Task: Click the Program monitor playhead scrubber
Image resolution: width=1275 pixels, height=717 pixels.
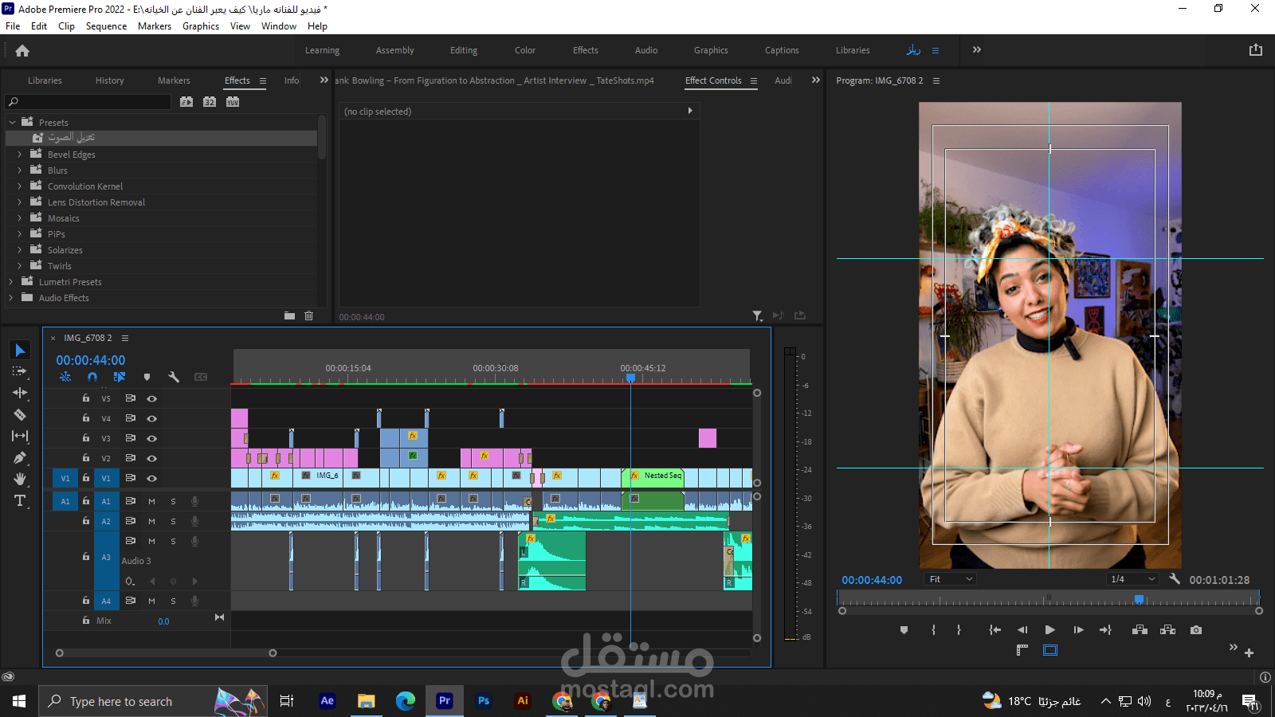Action: point(1140,600)
